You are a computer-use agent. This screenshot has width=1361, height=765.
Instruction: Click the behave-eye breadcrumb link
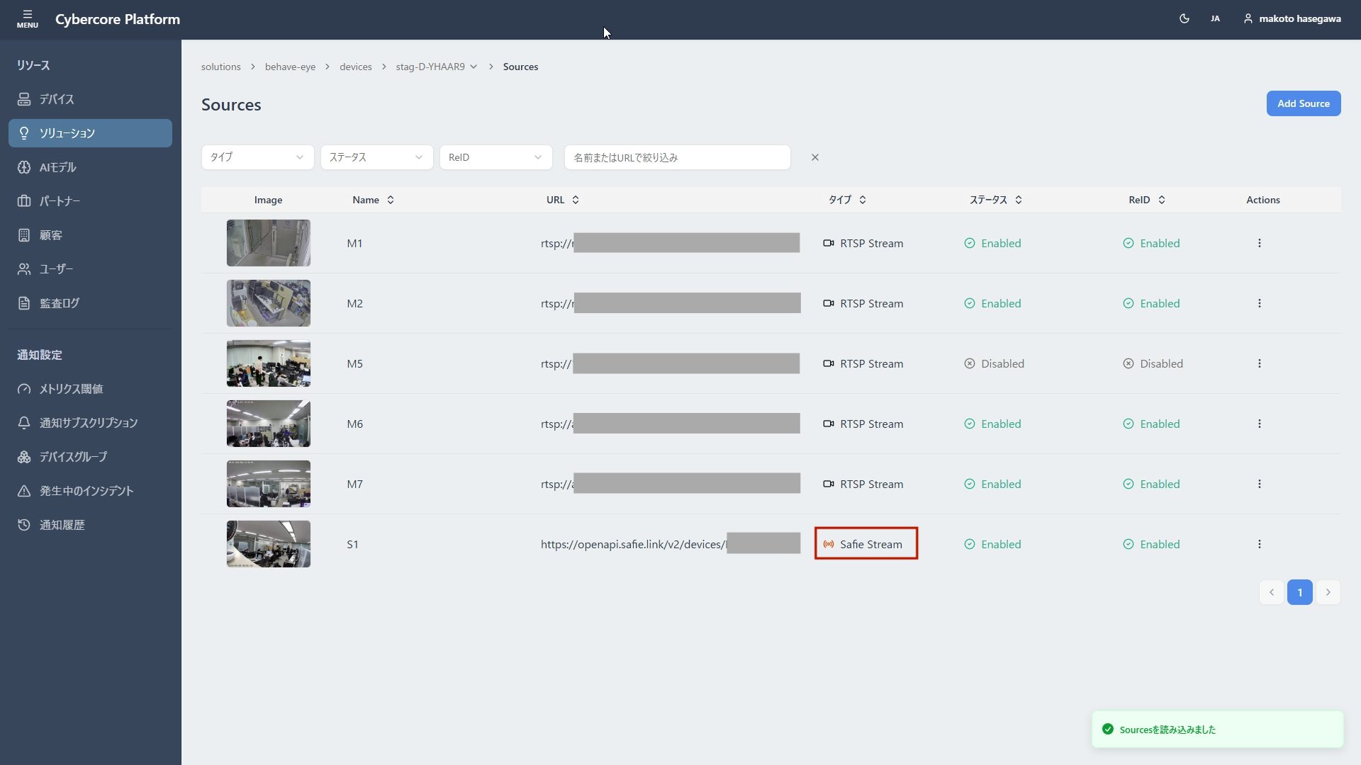click(x=290, y=67)
